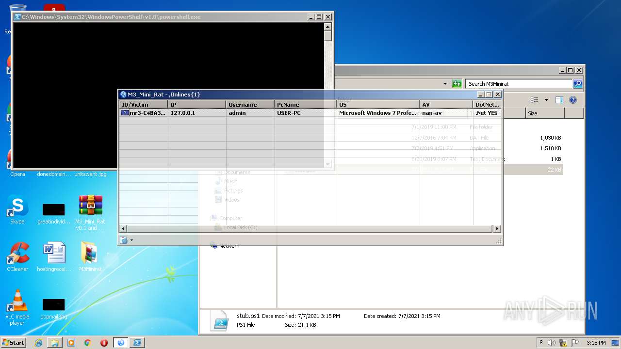Click M3_Mini_Rat horizontal scrollbar right arrow
621x349 pixels.
[497, 228]
